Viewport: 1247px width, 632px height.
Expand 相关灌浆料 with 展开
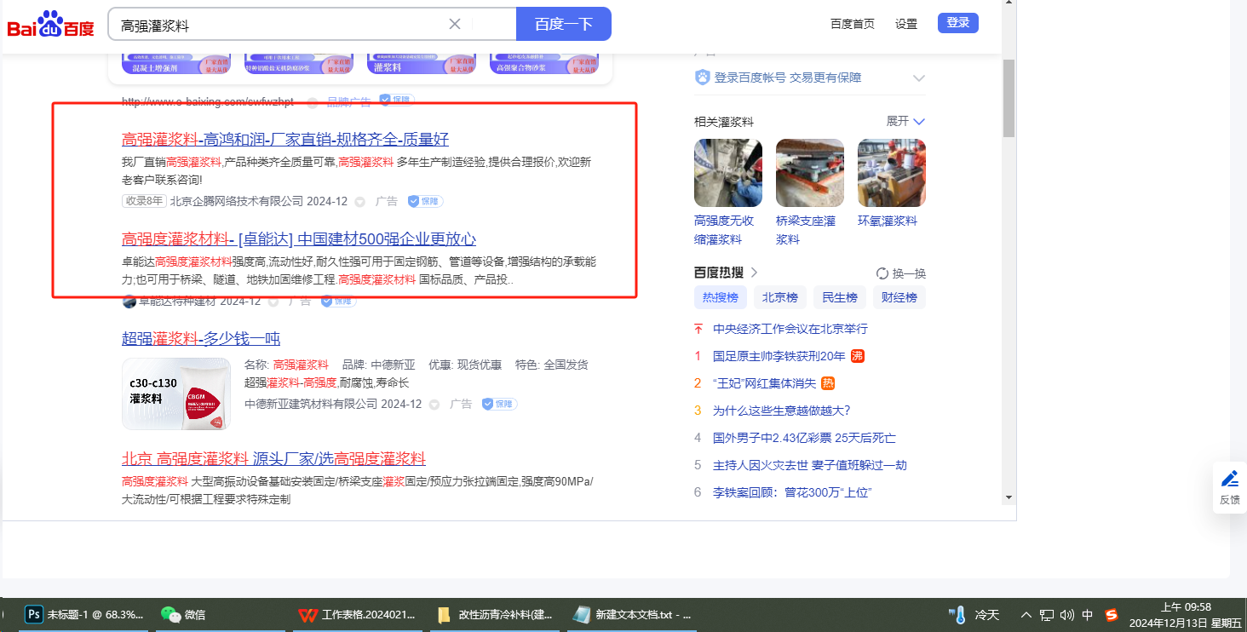point(905,121)
